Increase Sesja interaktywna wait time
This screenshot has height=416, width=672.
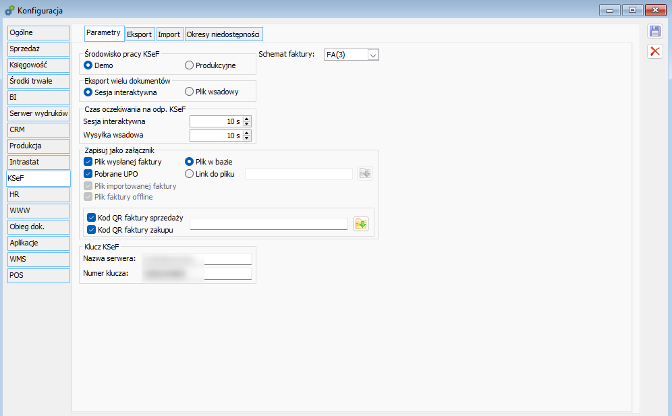tap(246, 119)
